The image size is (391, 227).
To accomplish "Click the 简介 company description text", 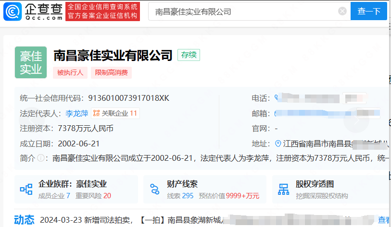I will point(221,158).
